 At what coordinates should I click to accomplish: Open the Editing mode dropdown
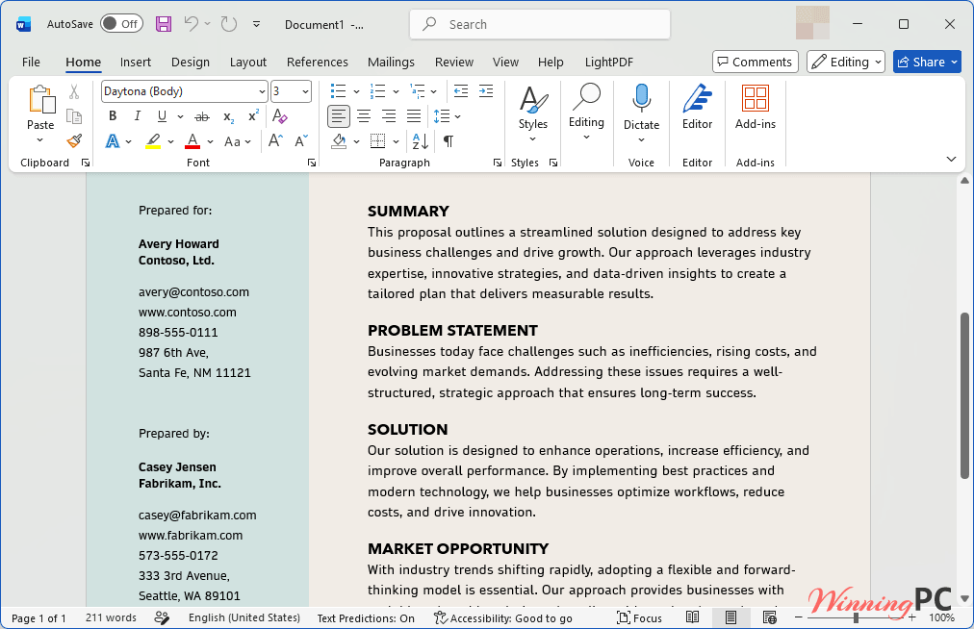click(845, 62)
